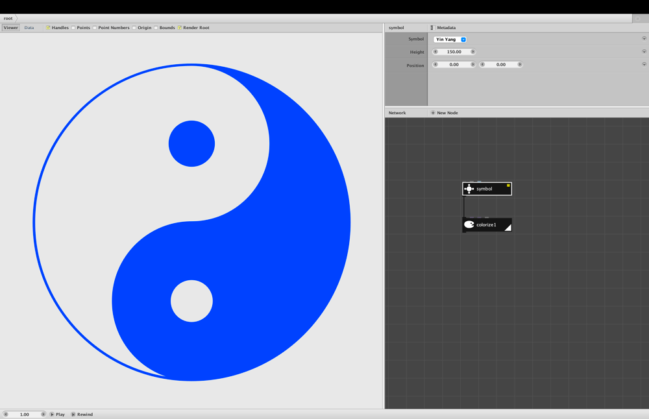Click the Height value 150.00 field
The width and height of the screenshot is (649, 419).
[454, 52]
